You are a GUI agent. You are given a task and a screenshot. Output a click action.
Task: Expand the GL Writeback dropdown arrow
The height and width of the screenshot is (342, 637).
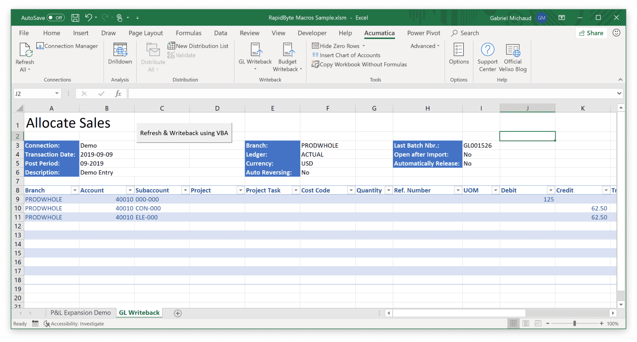255,68
